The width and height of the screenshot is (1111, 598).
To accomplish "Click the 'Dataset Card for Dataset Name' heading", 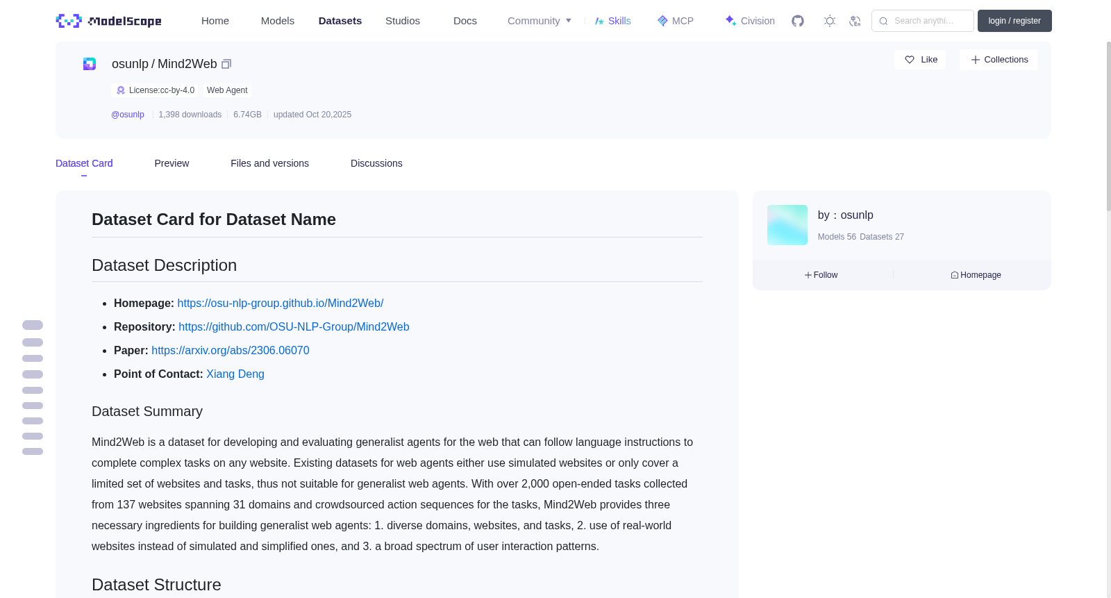I will coord(214,219).
